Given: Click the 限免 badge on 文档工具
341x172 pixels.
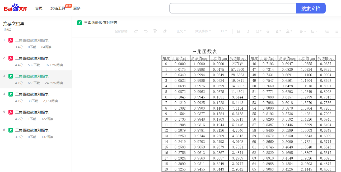Looking at the screenshot, I should point(69,6).
